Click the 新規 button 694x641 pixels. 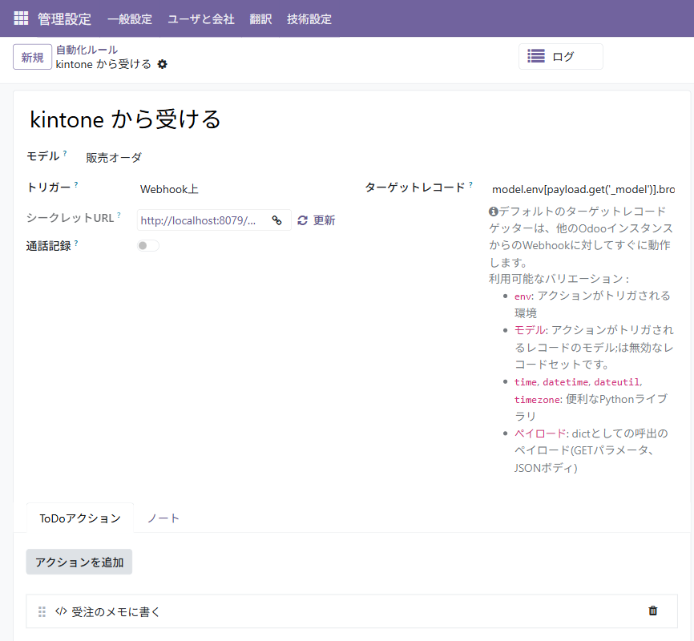[32, 57]
